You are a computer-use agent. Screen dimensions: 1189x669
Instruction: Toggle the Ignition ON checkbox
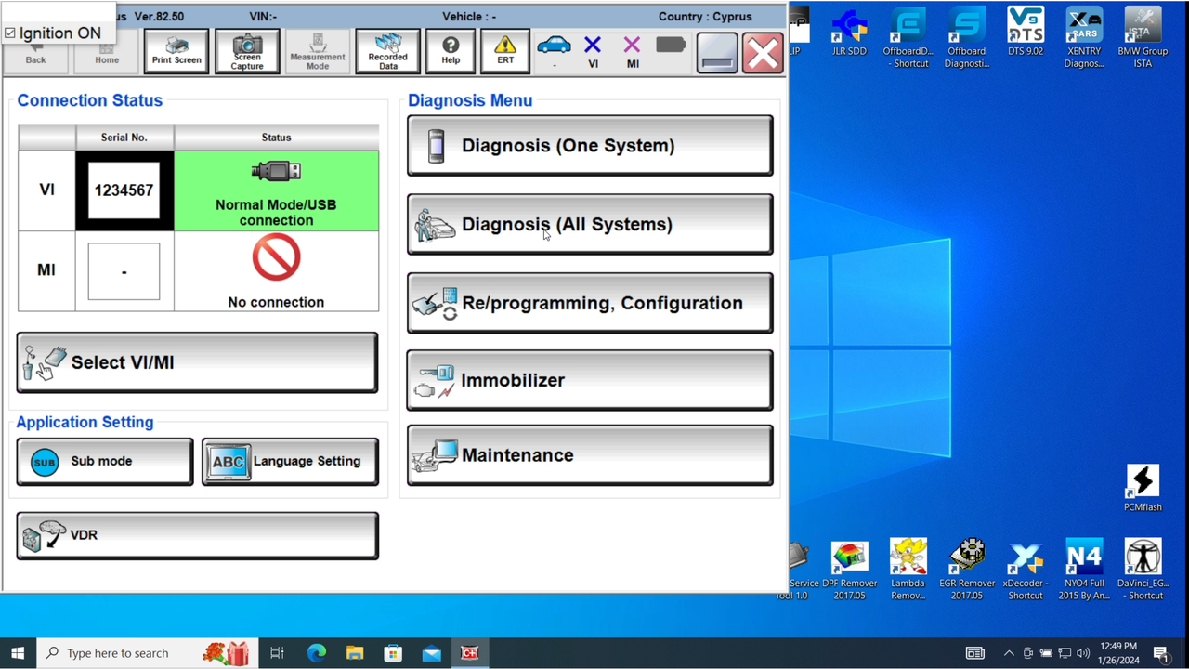click(x=11, y=33)
